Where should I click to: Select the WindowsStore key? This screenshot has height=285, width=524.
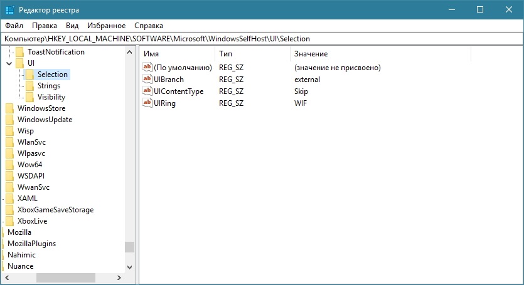click(41, 108)
